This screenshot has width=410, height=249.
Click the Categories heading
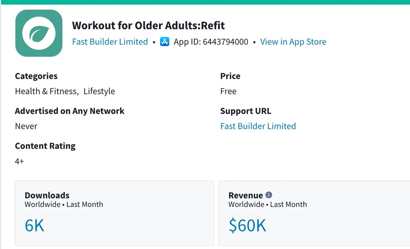pyautogui.click(x=36, y=76)
